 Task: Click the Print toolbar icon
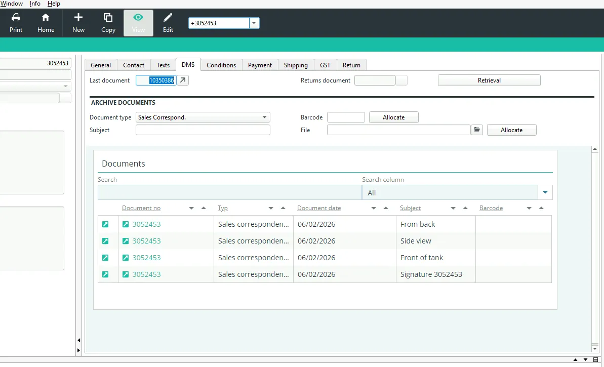pos(16,23)
